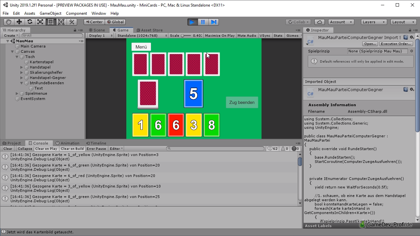
Task: Open the Layout dropdown
Action: 404,22
